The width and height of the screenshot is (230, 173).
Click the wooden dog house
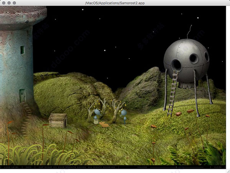coord(58,120)
